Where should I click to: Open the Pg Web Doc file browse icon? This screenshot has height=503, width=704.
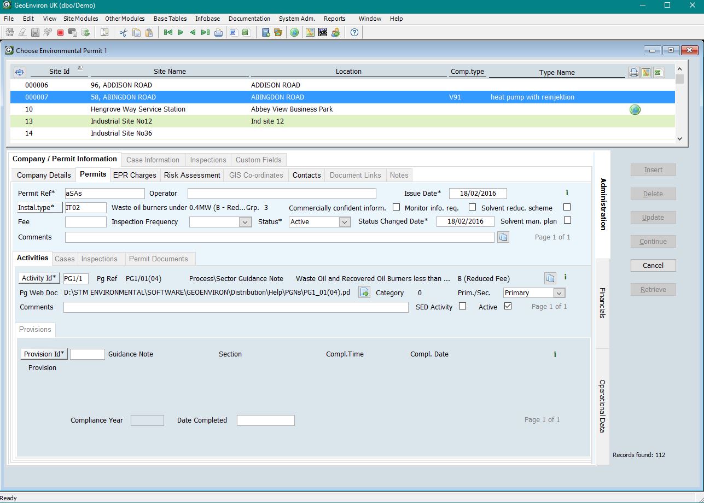coord(364,293)
